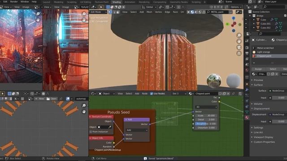Click the Options button in viewport header
The height and width of the screenshot is (161, 287).
click(235, 7)
